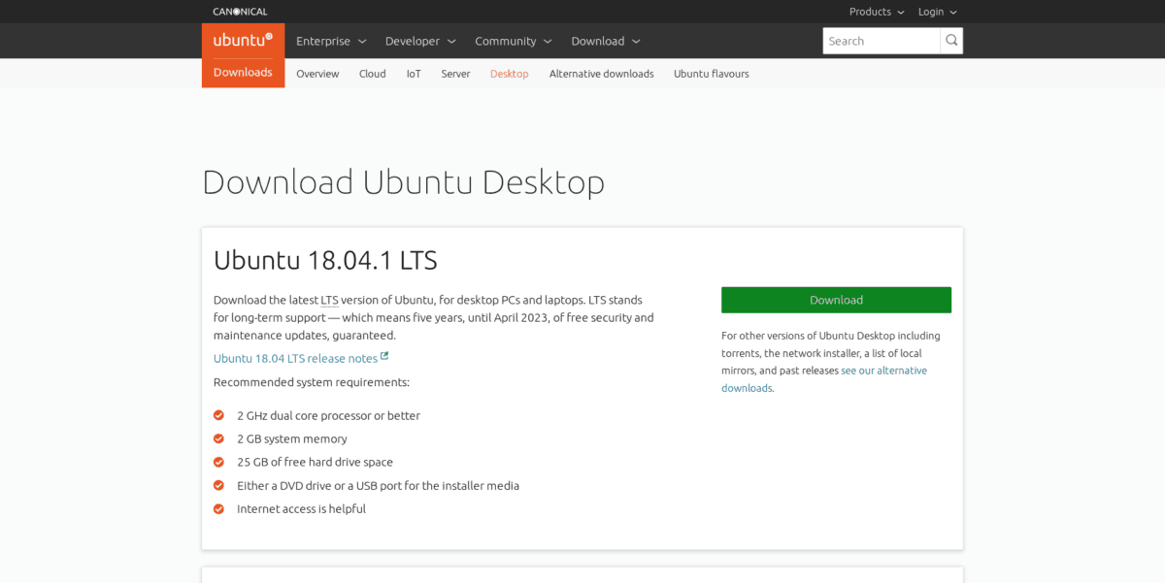Open external link icon beside release notes

click(x=386, y=357)
